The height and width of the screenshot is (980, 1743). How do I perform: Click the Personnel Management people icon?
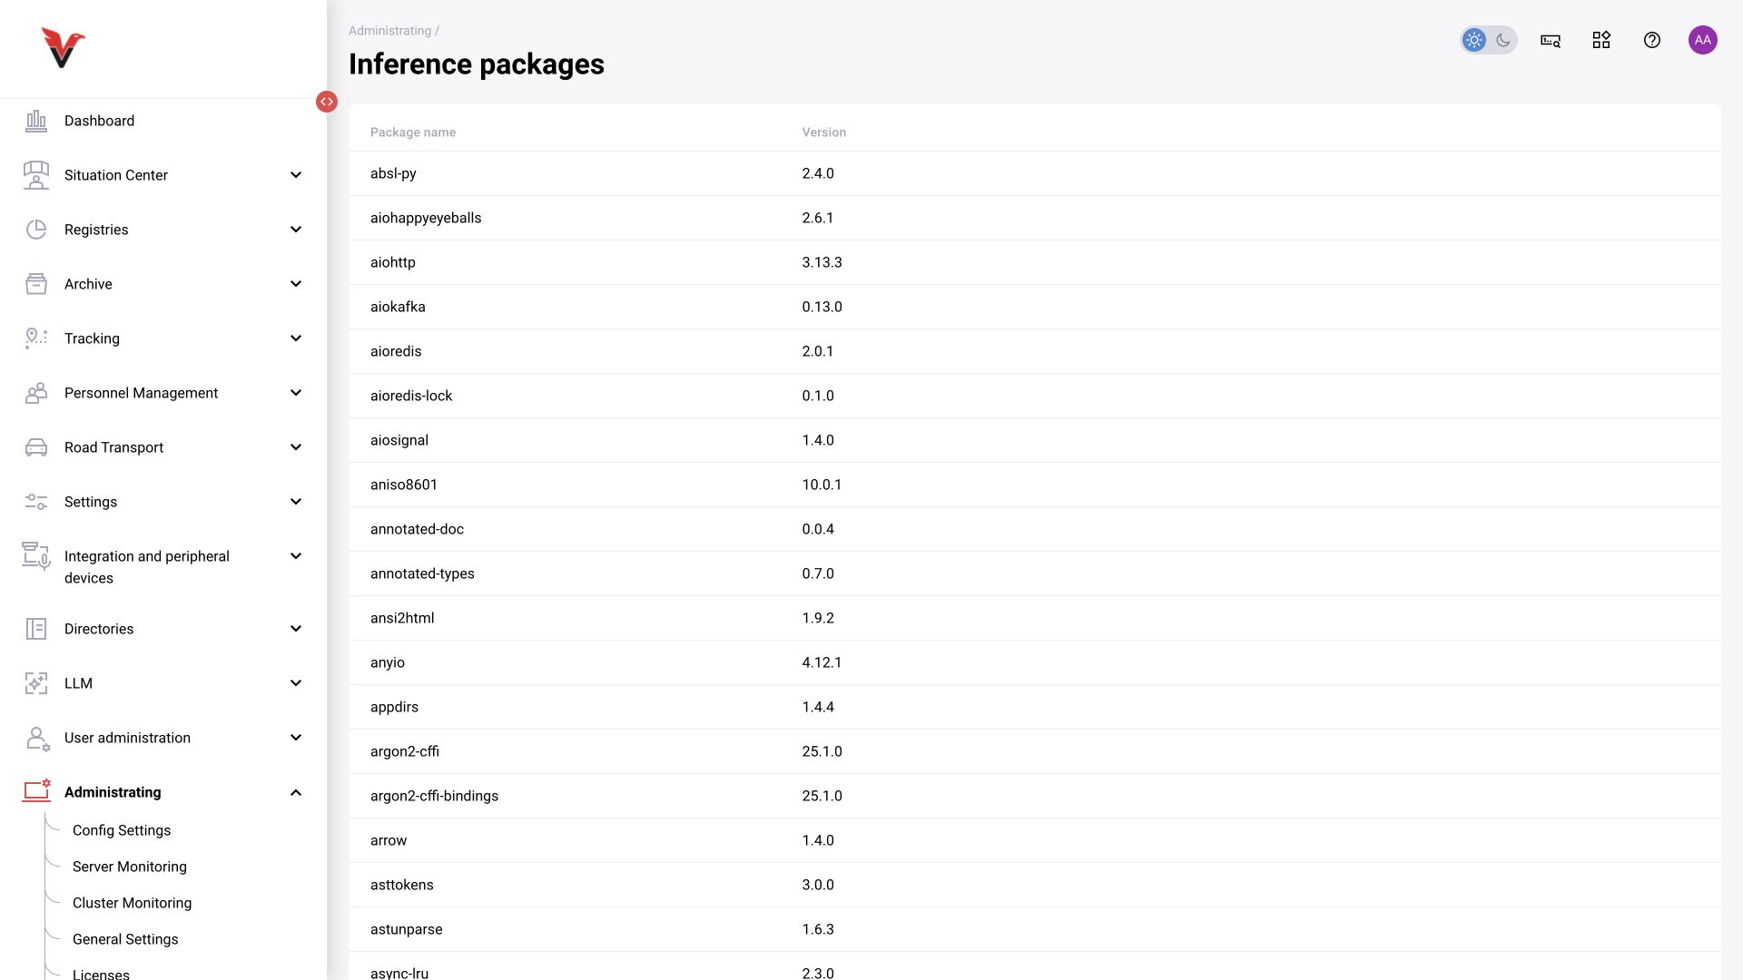click(x=36, y=393)
